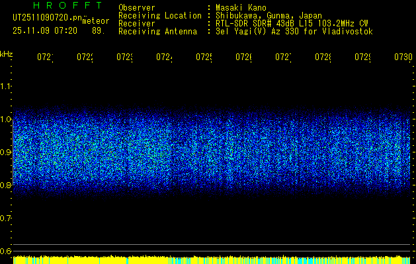This screenshot has height=264, width=416.
Task: Click the yellow signal level bar graph
Action: [212, 259]
